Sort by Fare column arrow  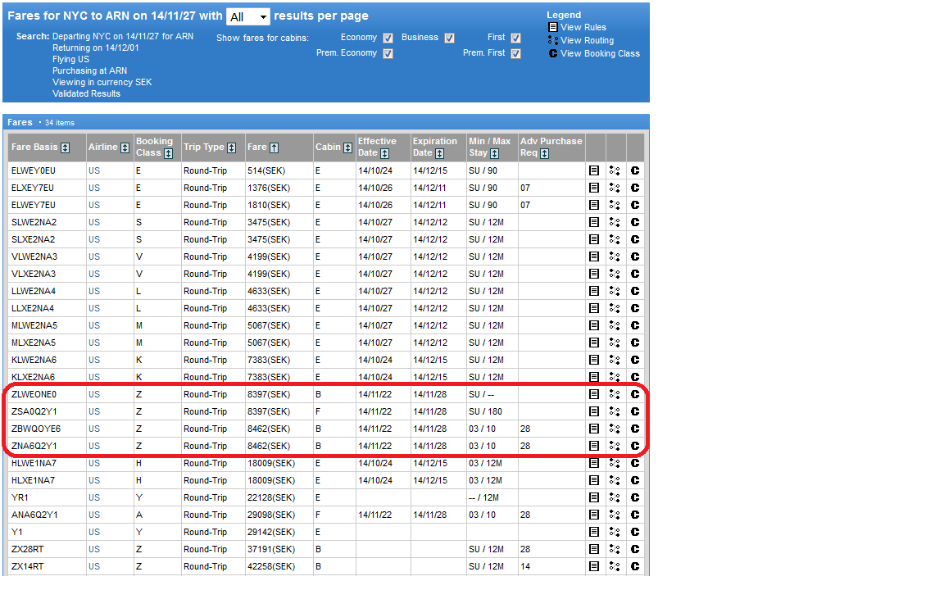pyautogui.click(x=274, y=148)
